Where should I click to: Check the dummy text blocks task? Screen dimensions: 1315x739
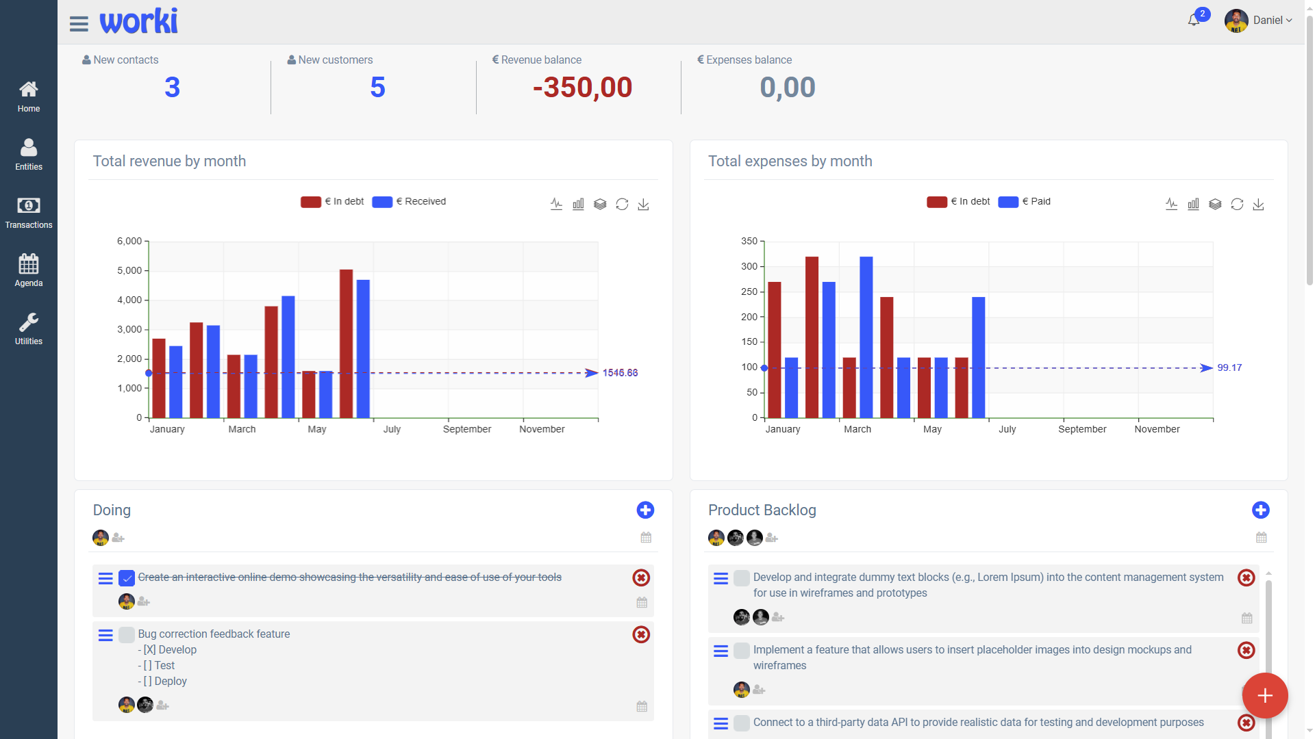click(x=742, y=578)
